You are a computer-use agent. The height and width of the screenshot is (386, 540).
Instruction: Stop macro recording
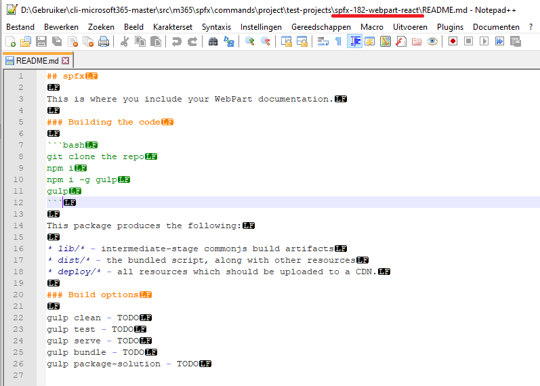point(468,42)
